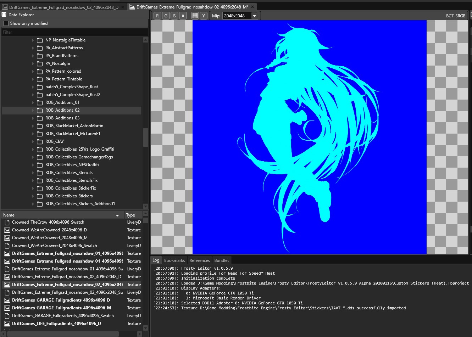472x337 pixels.
Task: Open the References tab
Action: [x=200, y=260]
